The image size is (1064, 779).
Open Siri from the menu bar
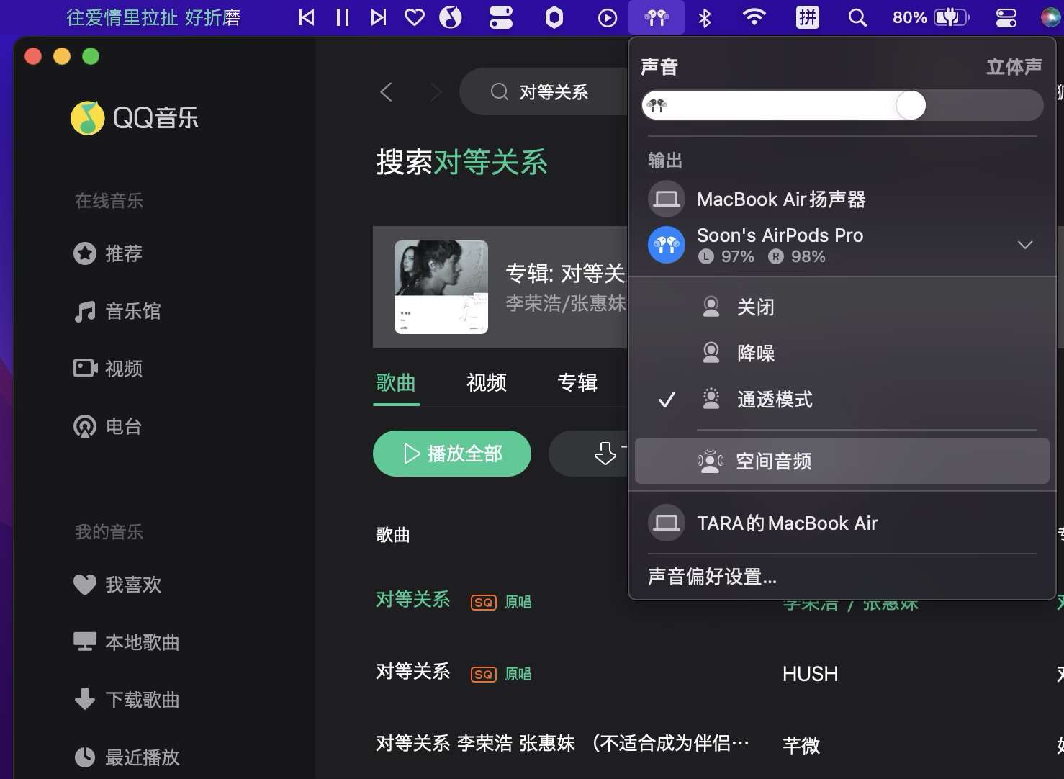1052,17
